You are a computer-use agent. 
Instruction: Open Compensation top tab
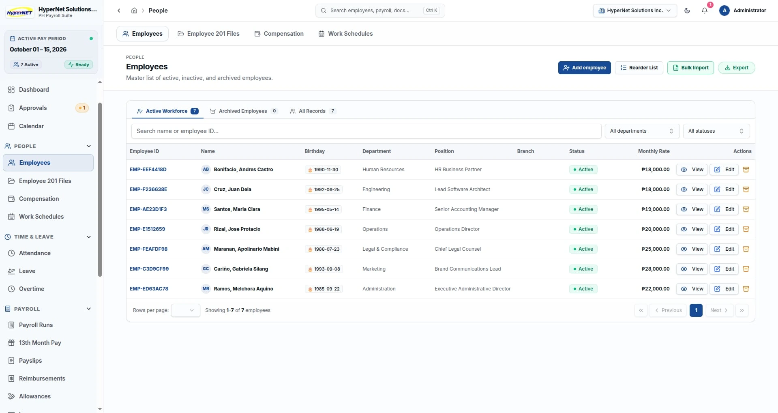279,34
